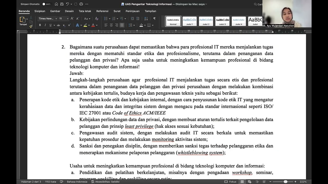
Task: Open the Tampilan tab
Action: pos(150,11)
